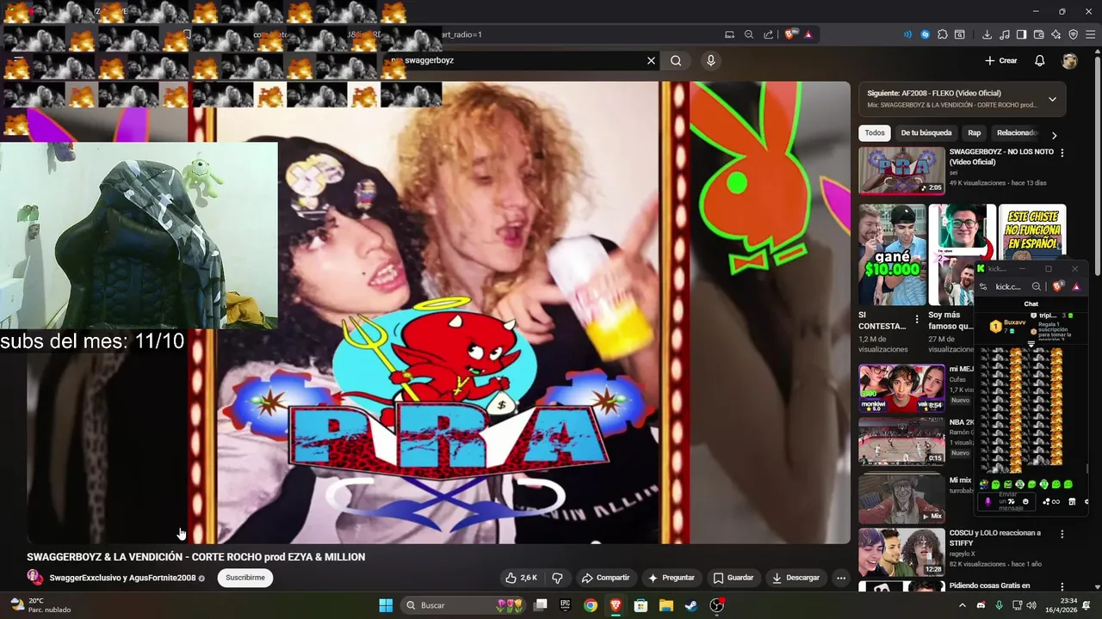Open the browser hamburger menu
This screenshot has width=1102, height=619.
pos(1089,34)
